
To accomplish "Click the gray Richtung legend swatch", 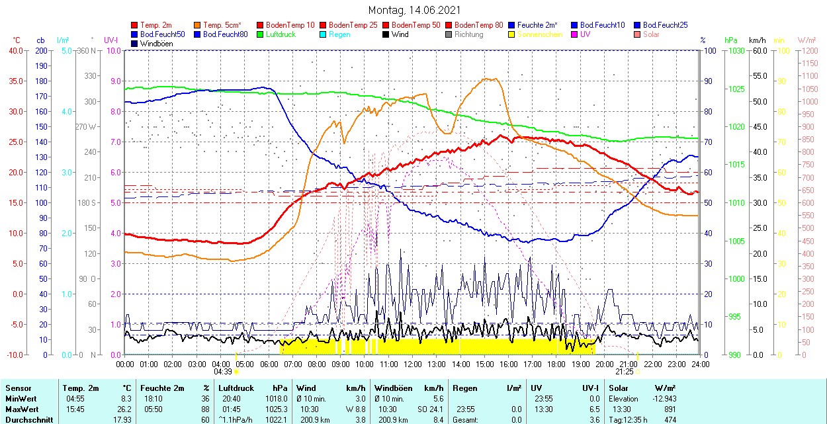I will [x=449, y=34].
